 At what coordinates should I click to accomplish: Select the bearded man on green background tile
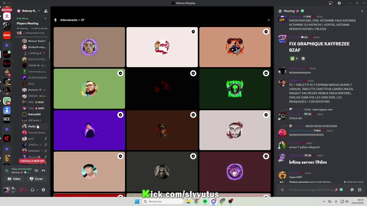pos(89,89)
